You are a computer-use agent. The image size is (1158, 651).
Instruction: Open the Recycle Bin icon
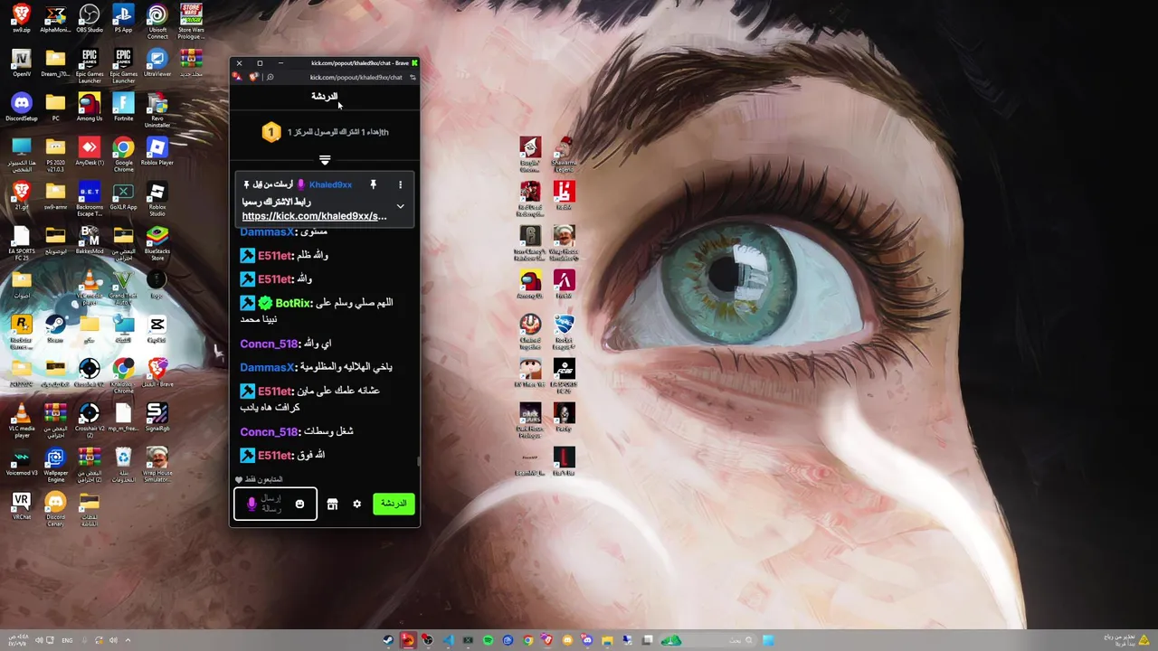coord(123,465)
